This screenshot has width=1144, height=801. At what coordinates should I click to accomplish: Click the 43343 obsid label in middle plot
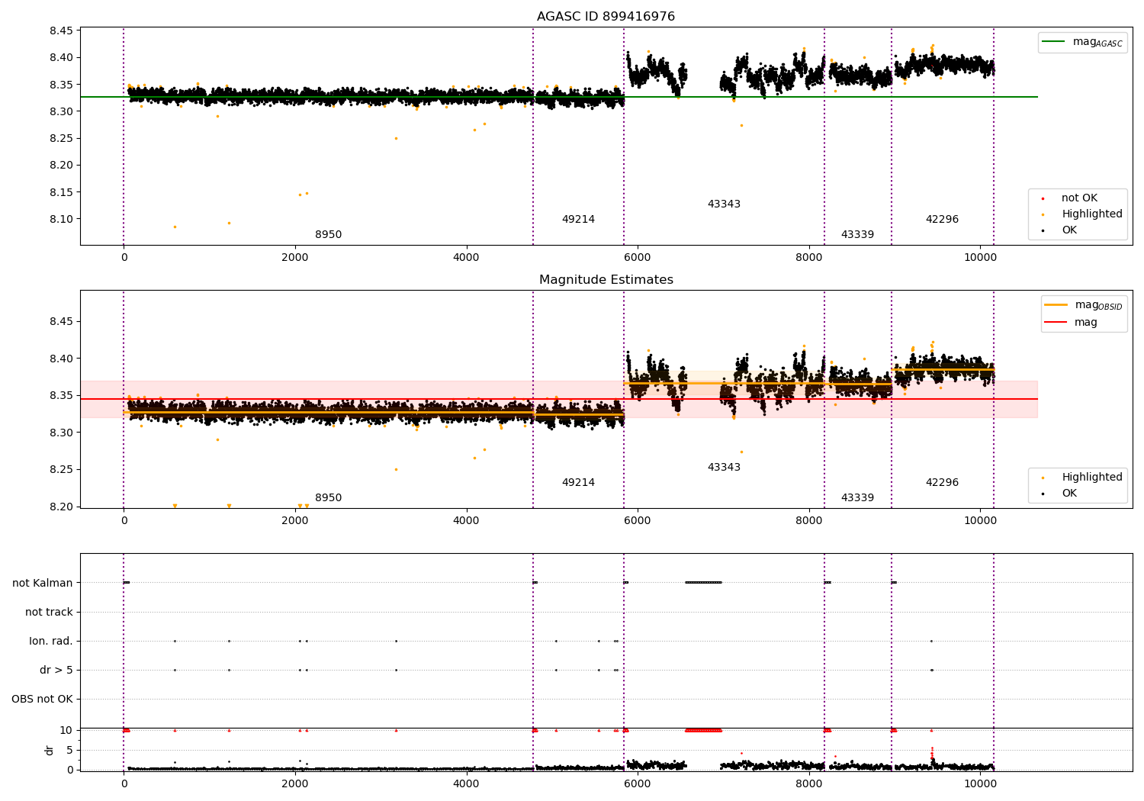point(724,468)
